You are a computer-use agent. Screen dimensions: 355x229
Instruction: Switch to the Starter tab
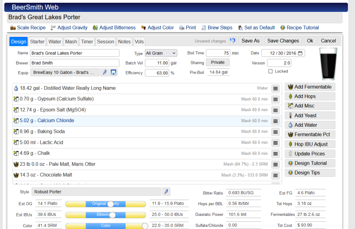[x=37, y=41]
